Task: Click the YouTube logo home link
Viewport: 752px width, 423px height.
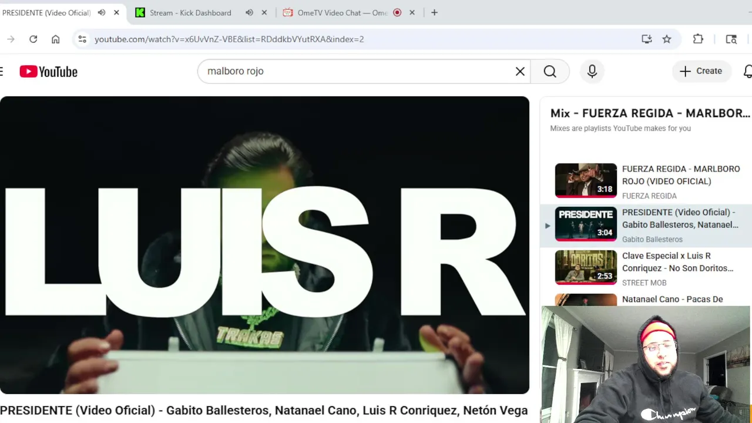Action: (48, 72)
